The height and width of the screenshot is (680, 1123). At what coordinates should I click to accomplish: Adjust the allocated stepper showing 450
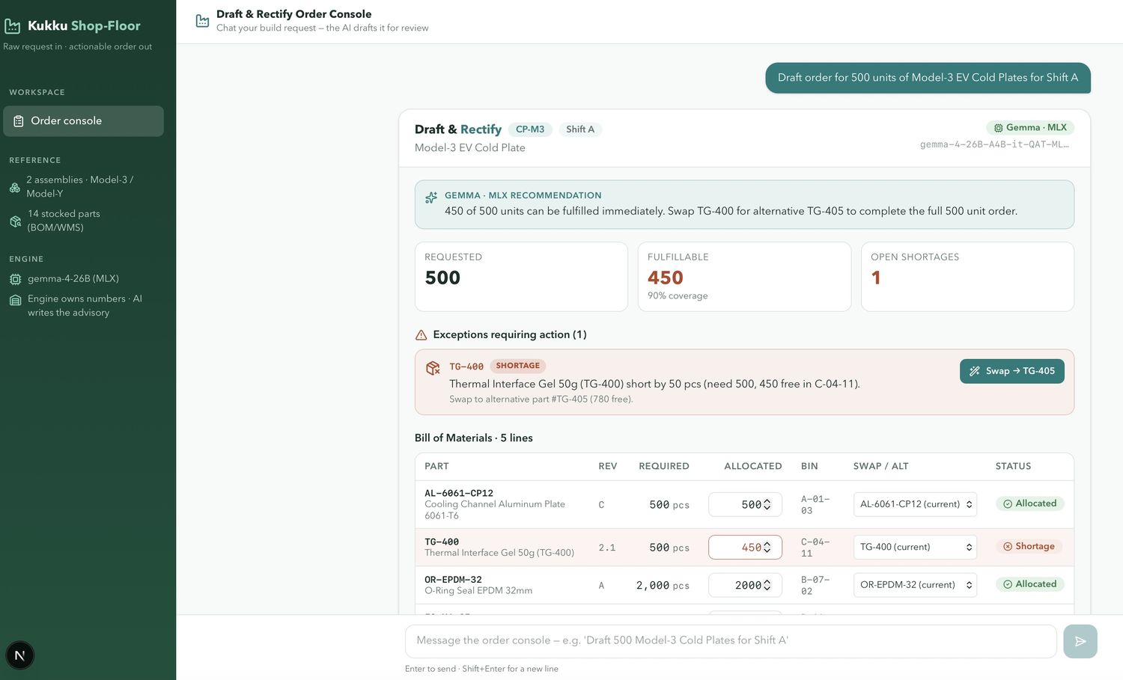767,548
